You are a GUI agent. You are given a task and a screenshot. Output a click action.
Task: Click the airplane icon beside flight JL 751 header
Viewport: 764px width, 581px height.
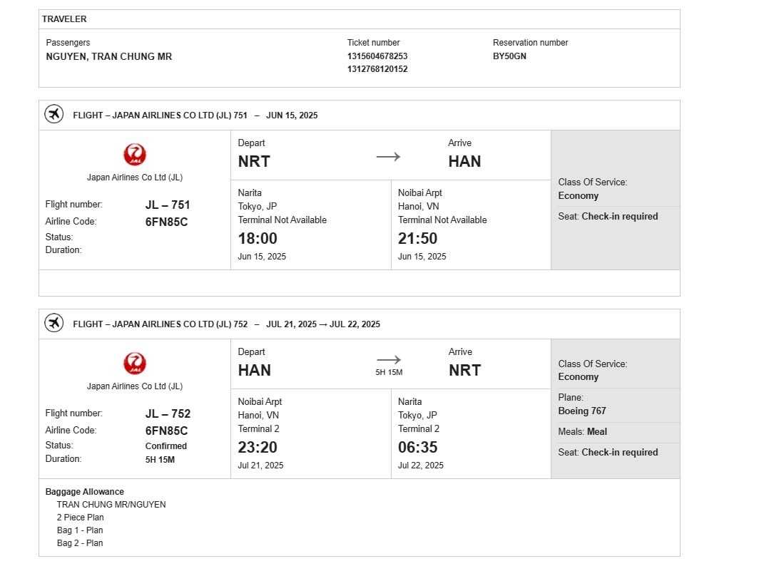tap(54, 114)
